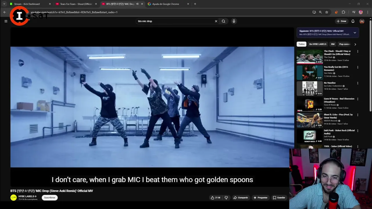Open a new browser tab with plus
This screenshot has height=209, width=372.
(195, 4)
